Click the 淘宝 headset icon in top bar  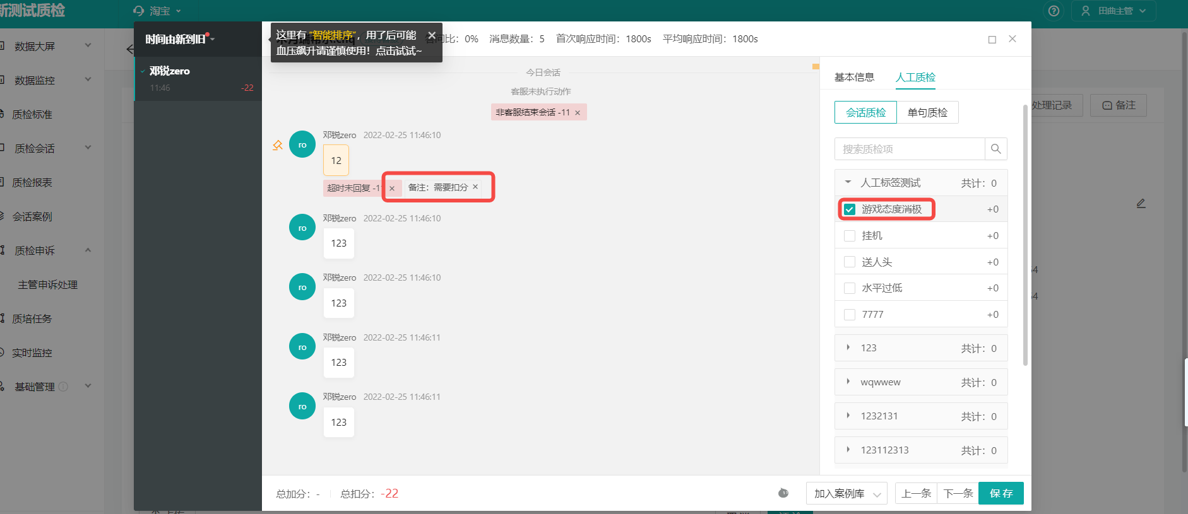pyautogui.click(x=139, y=11)
